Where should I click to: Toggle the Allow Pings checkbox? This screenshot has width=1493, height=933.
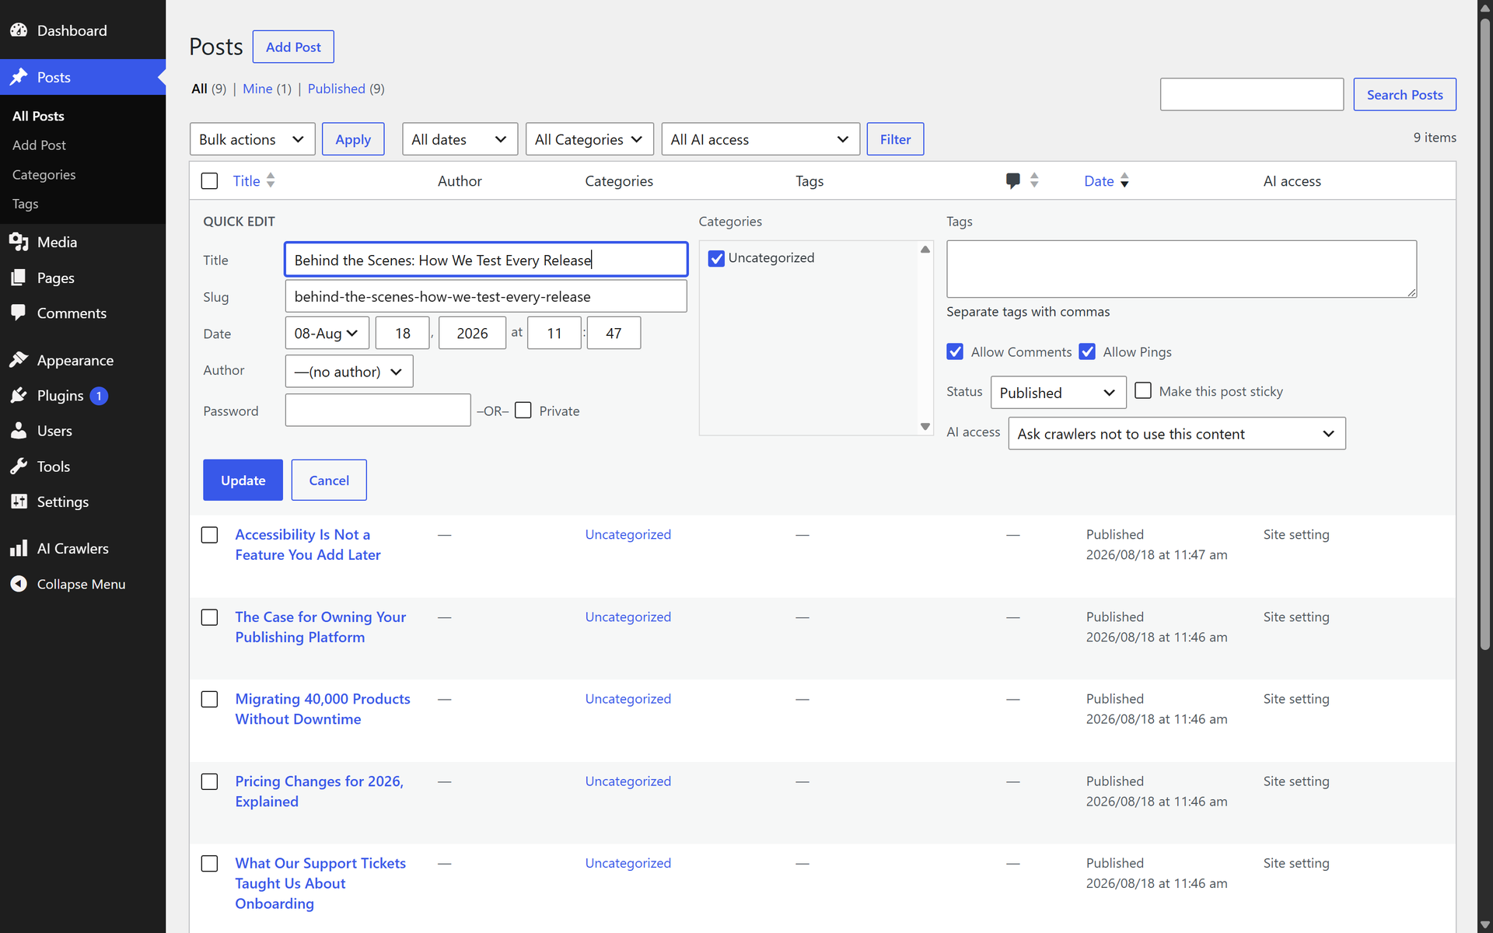1087,351
